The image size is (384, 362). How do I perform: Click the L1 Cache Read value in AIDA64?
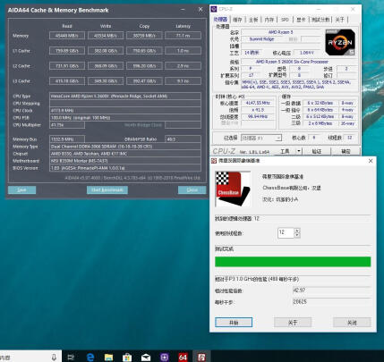pos(67,51)
